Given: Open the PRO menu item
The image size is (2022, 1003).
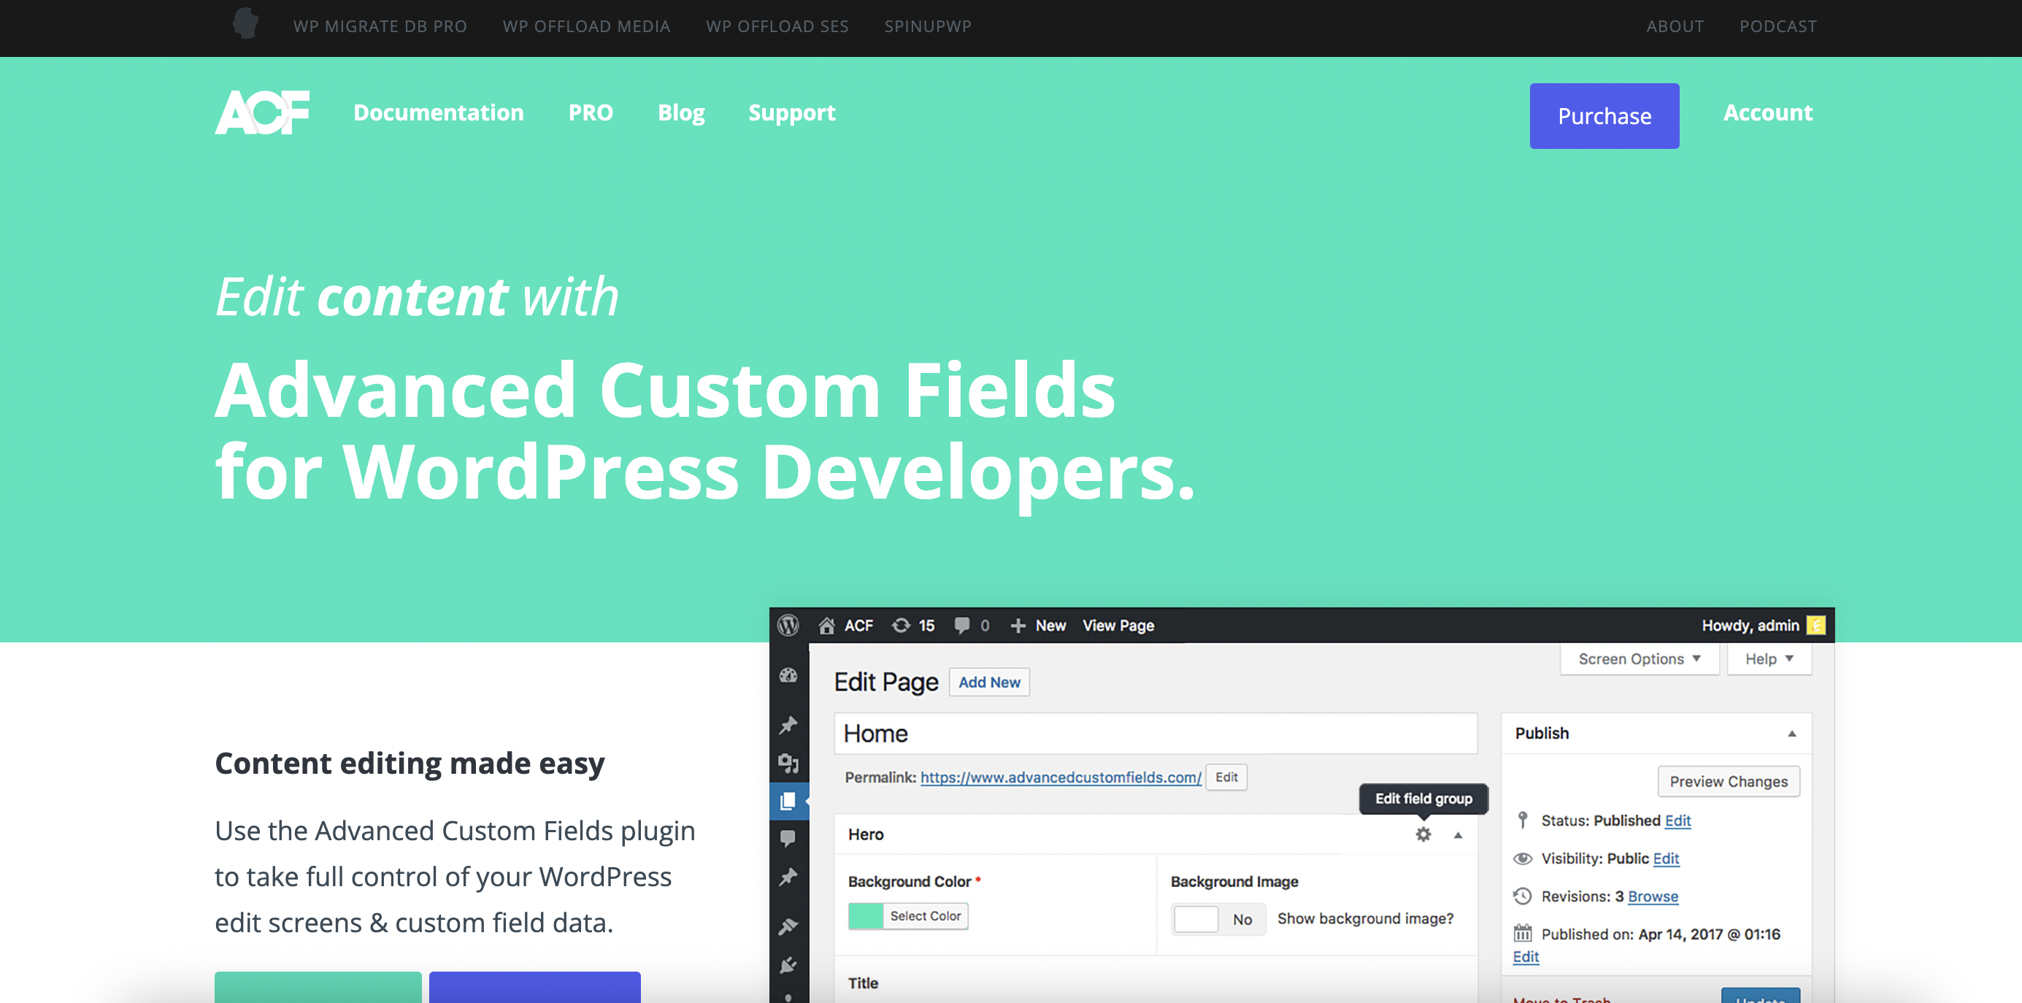Looking at the screenshot, I should tap(591, 112).
